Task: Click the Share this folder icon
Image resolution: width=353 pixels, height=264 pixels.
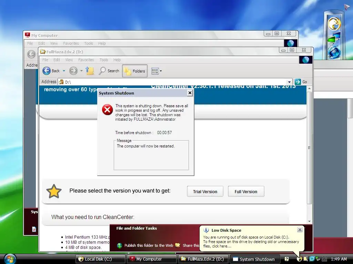Action: tap(178, 245)
